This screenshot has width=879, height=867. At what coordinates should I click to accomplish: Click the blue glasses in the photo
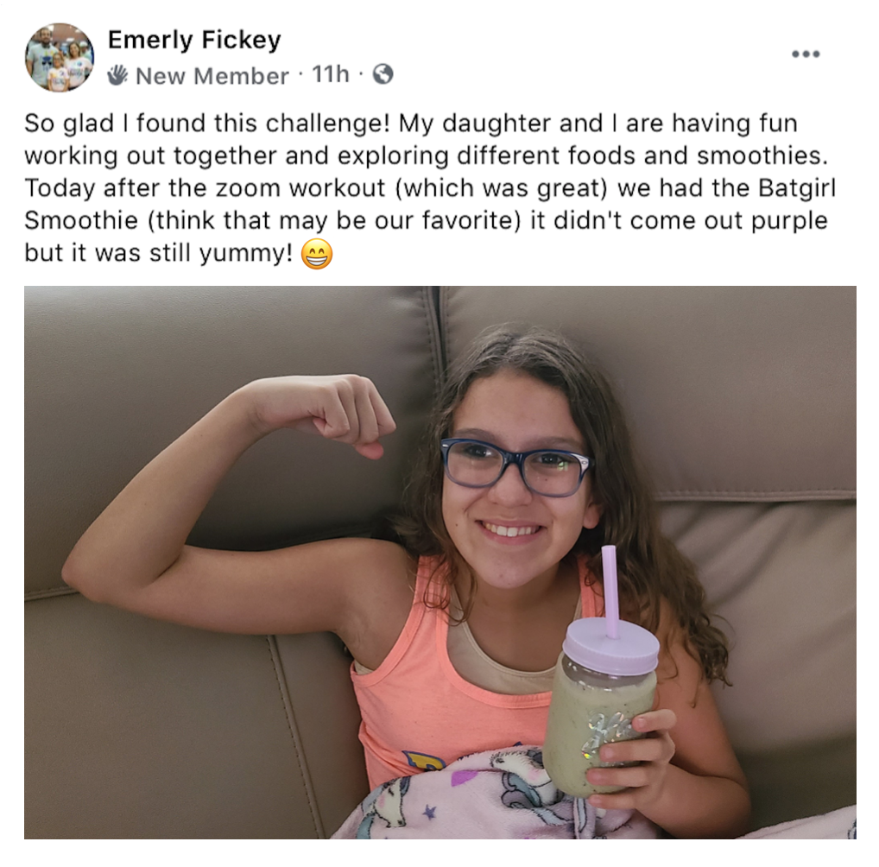coord(515,467)
